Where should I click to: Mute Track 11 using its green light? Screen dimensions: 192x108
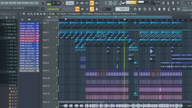click(x=57, y=91)
